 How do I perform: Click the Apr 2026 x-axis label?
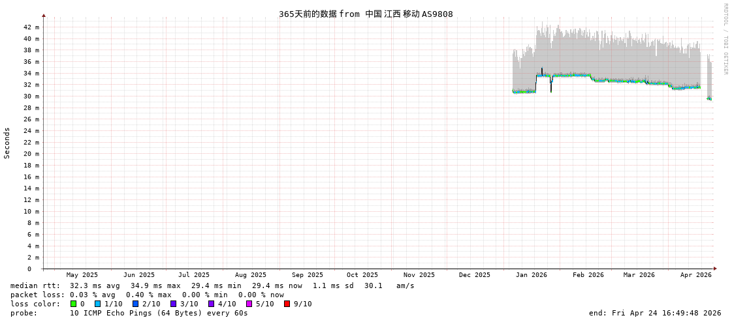coord(695,275)
